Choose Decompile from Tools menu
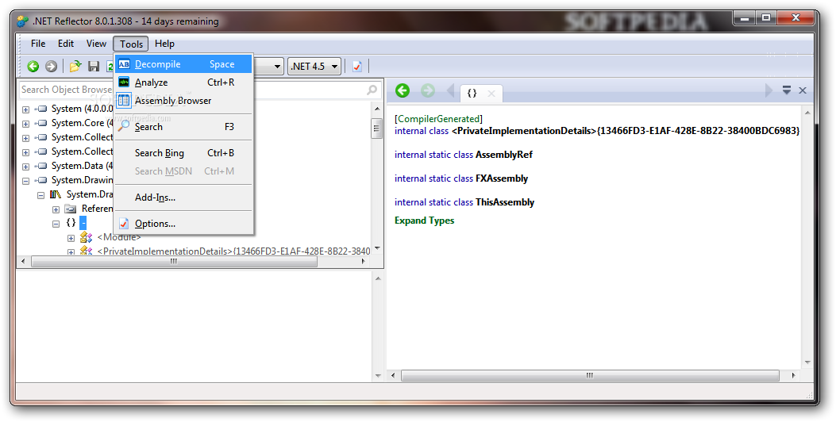The image size is (836, 422). (x=184, y=64)
